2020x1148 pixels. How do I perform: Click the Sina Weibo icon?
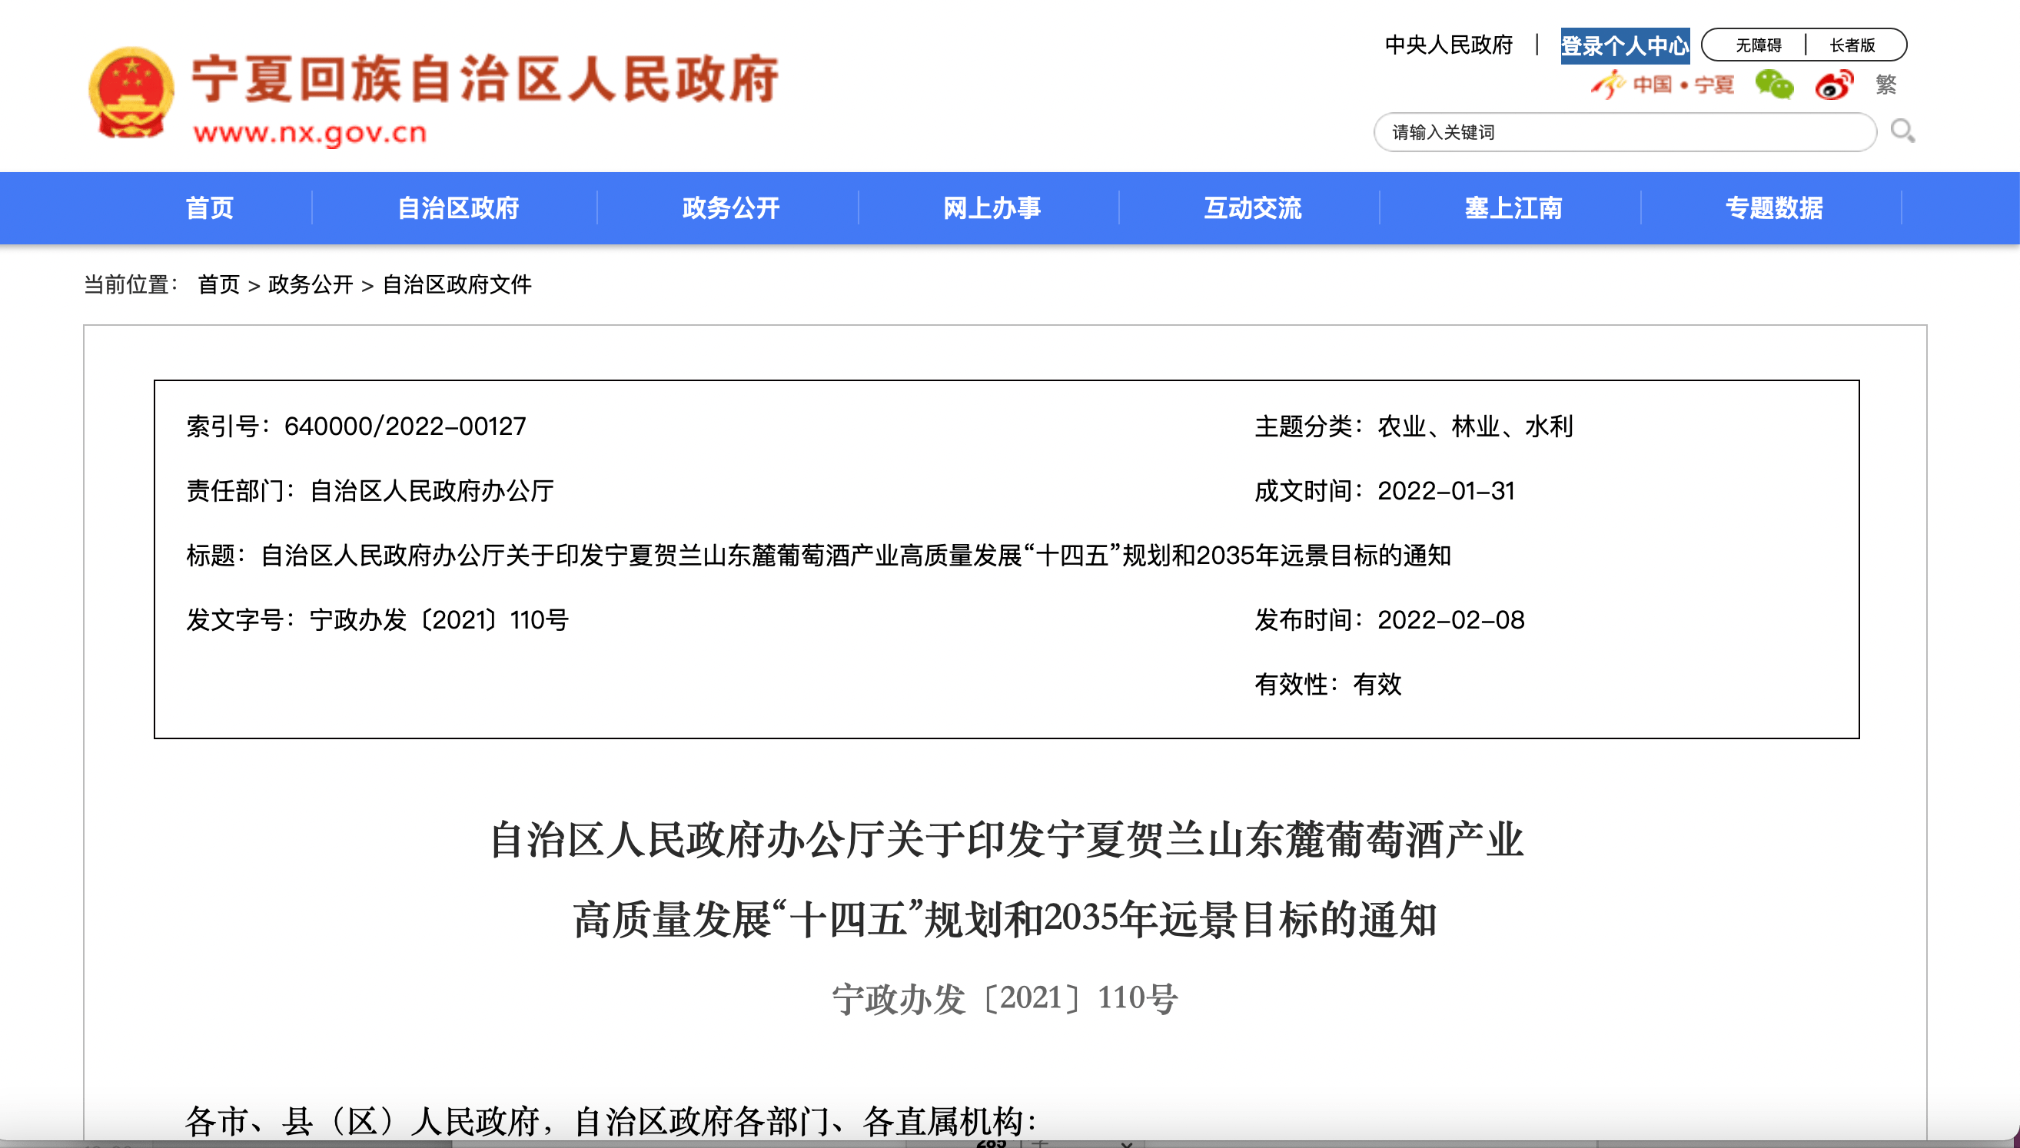1835,87
